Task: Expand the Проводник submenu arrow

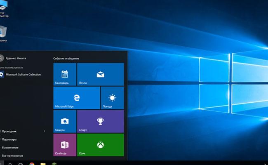Action: pos(45,131)
